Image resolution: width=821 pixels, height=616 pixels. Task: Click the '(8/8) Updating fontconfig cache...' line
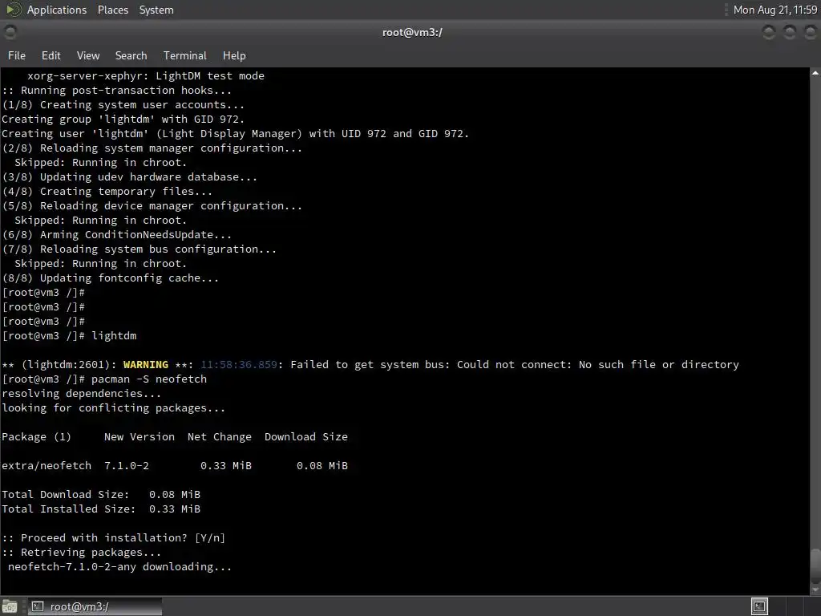[x=111, y=278]
